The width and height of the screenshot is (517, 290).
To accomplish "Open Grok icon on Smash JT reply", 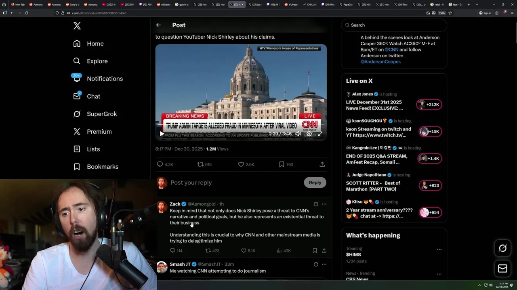I will (x=316, y=264).
